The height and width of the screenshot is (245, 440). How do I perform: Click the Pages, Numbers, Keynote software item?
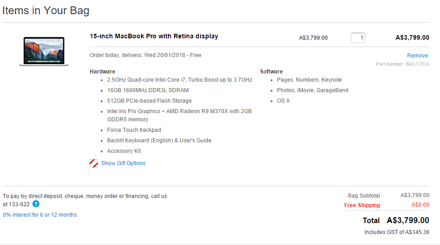tap(309, 80)
